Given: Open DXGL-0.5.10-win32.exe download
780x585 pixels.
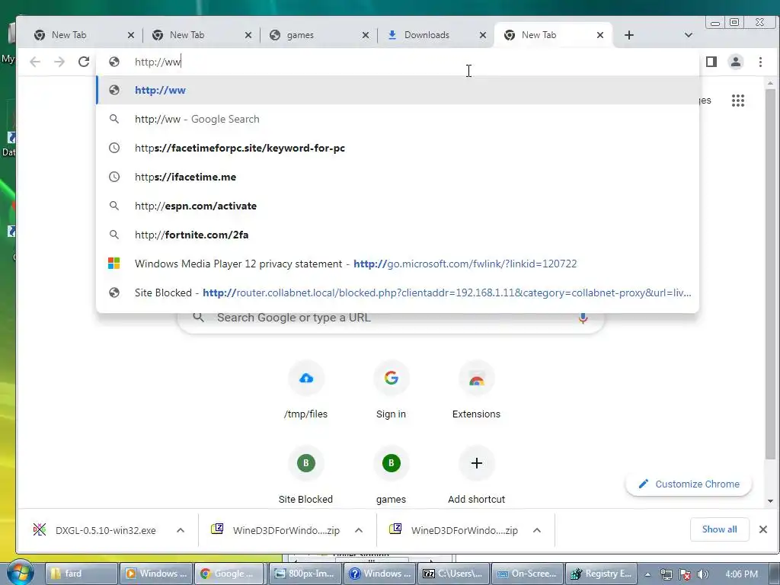Looking at the screenshot, I should [x=94, y=530].
